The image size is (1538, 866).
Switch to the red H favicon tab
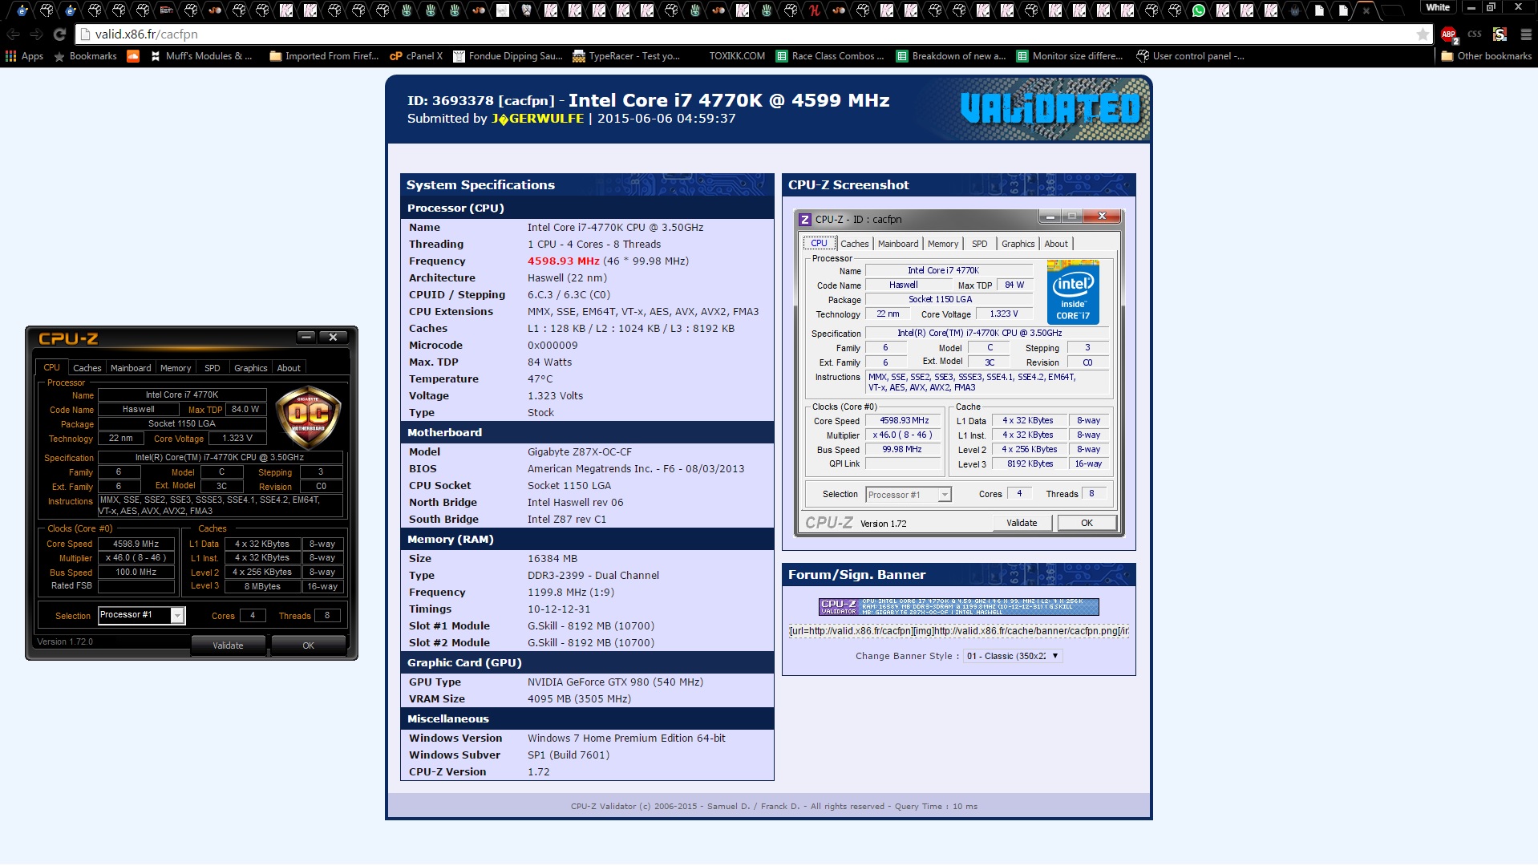[x=815, y=10]
